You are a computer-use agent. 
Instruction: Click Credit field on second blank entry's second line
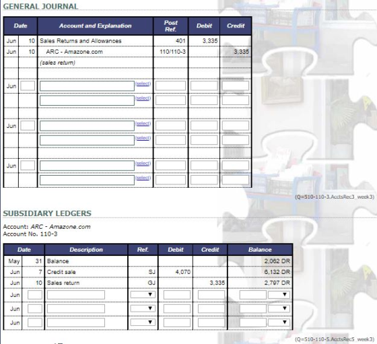pos(236,140)
